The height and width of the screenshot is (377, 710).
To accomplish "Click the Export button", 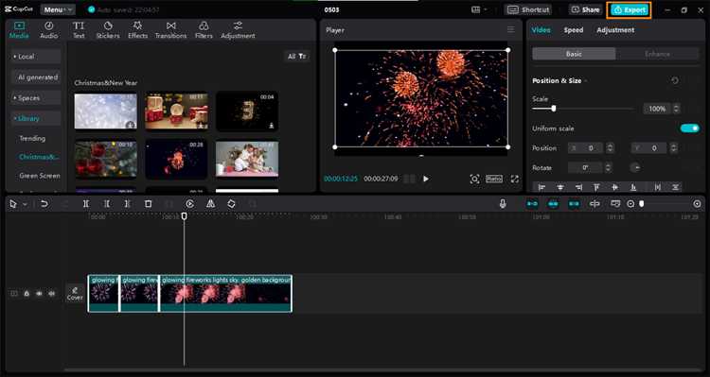I will click(629, 9).
